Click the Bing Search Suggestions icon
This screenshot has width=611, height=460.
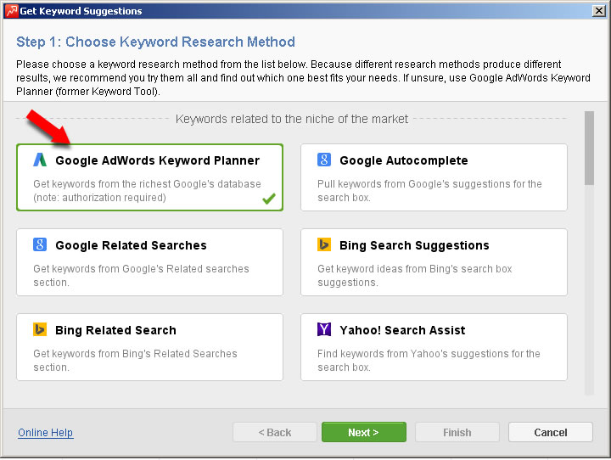coord(324,244)
